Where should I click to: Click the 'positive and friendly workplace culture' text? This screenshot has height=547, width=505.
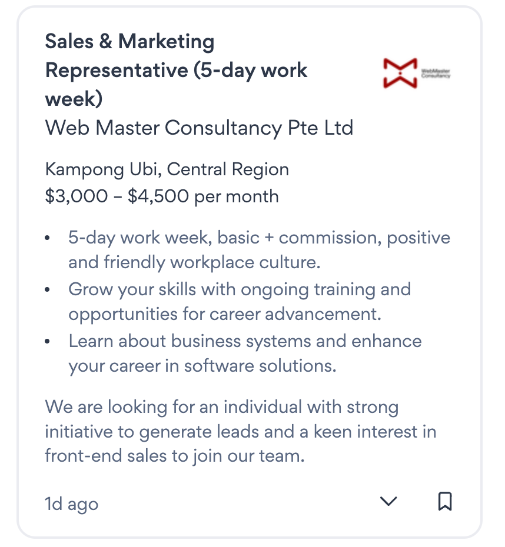(x=194, y=262)
